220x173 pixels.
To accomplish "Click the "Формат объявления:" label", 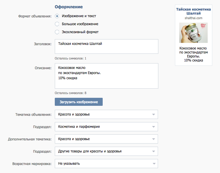I will pos(35,16).
